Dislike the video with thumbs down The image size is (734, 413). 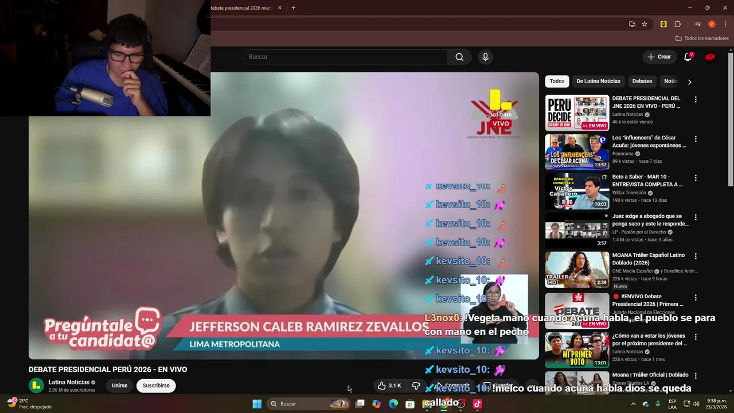point(416,385)
